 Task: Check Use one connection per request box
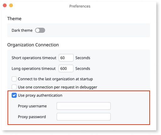pyautogui.click(x=14, y=87)
